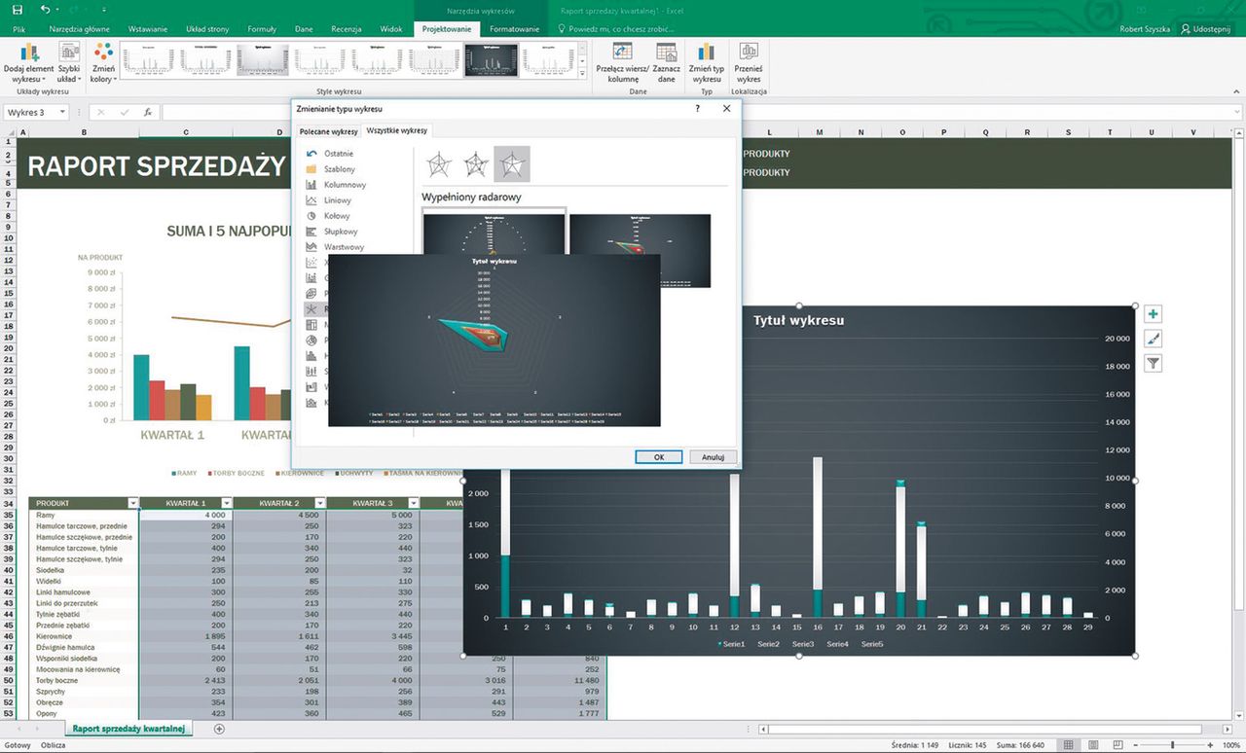Click Przełącz wiersz/kolumnę button
Viewport: 1246px width, 753px height.
point(623,61)
